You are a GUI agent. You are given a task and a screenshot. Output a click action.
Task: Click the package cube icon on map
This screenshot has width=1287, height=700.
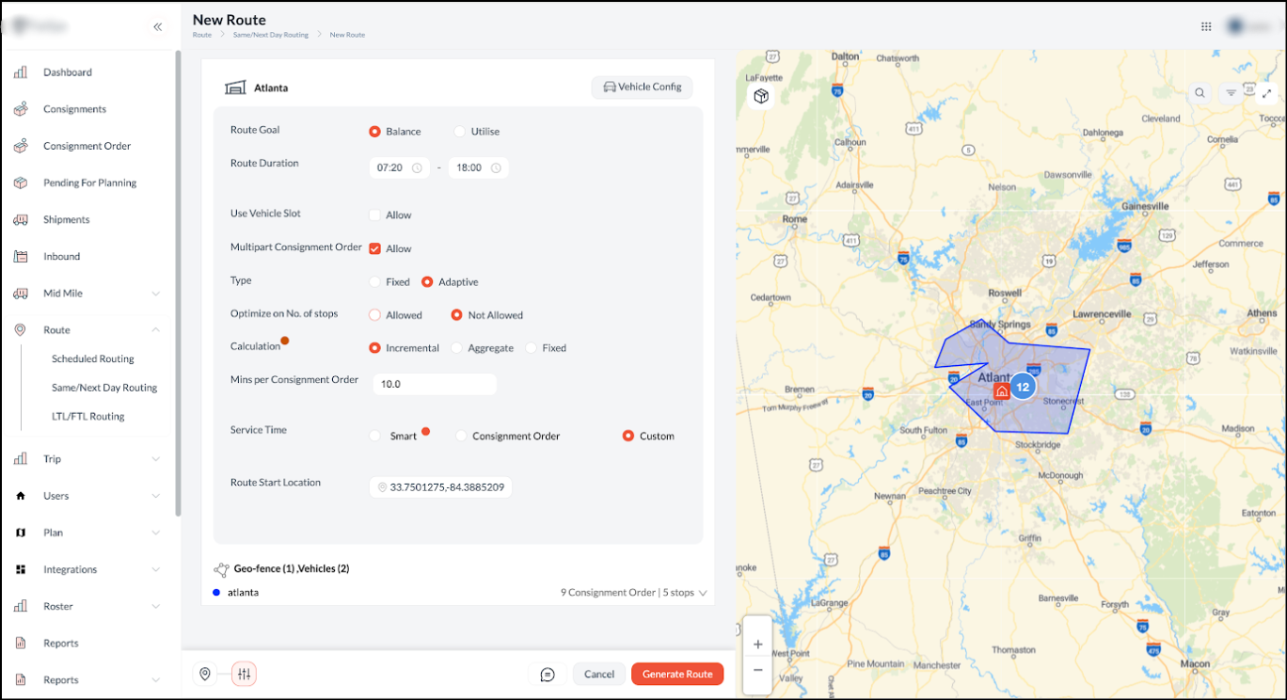761,96
